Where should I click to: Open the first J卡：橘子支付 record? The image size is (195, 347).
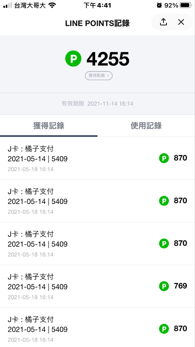click(97, 159)
